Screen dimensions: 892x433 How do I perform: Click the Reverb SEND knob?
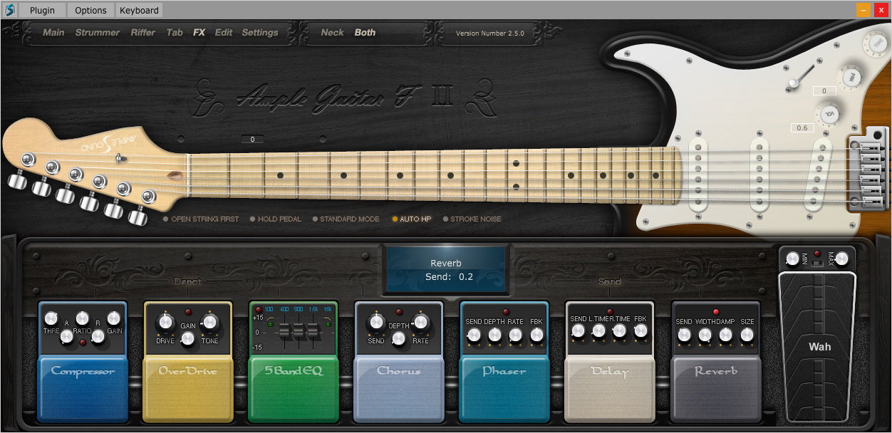[684, 335]
